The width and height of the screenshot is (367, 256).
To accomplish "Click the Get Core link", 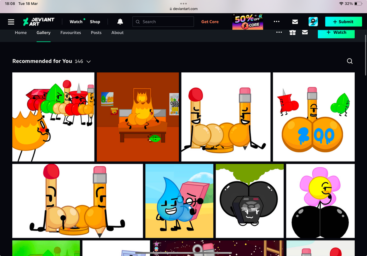I will point(210,22).
